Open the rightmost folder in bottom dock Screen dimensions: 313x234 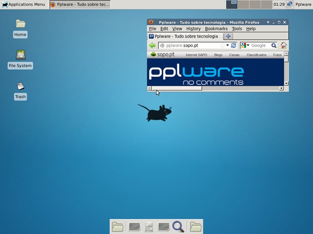coord(196,227)
